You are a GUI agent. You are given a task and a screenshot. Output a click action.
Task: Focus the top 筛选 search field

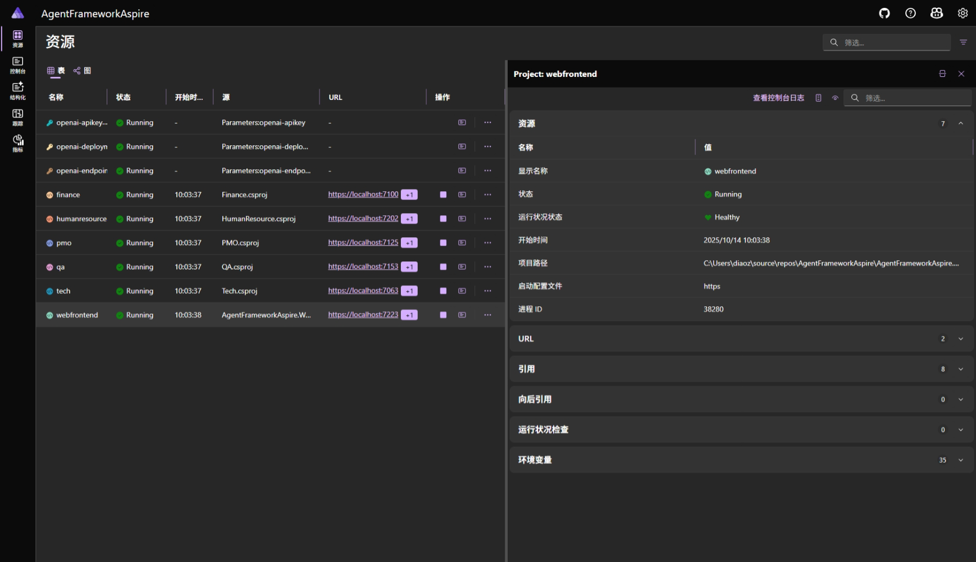click(887, 43)
